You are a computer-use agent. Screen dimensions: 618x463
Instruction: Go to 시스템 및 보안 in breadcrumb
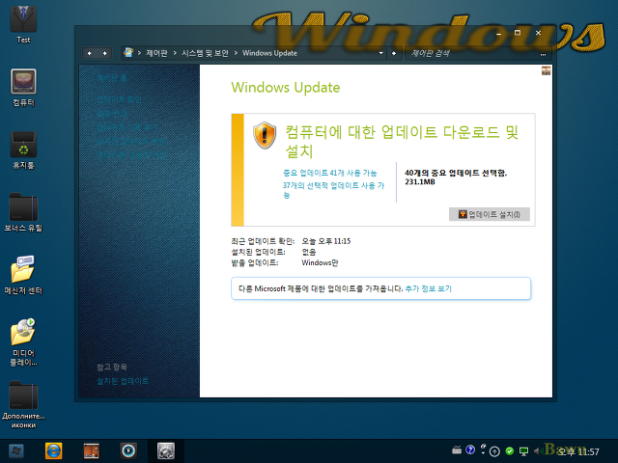[x=205, y=53]
